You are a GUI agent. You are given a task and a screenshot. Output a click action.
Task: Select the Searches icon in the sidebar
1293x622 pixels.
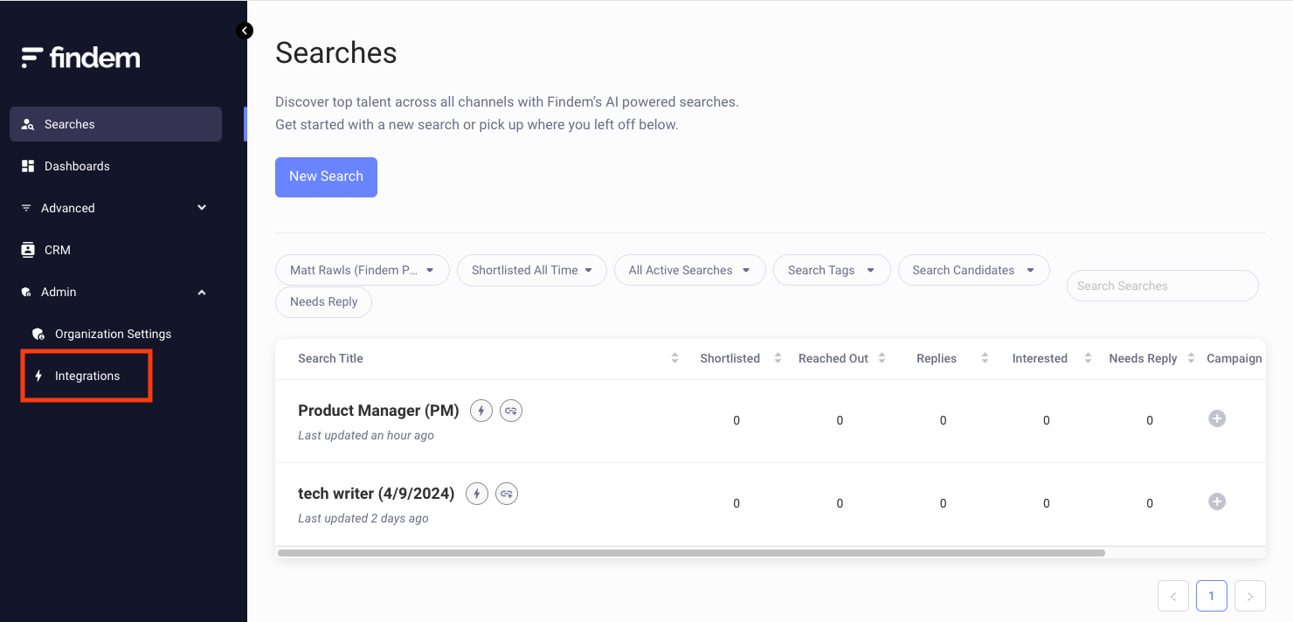(x=29, y=124)
